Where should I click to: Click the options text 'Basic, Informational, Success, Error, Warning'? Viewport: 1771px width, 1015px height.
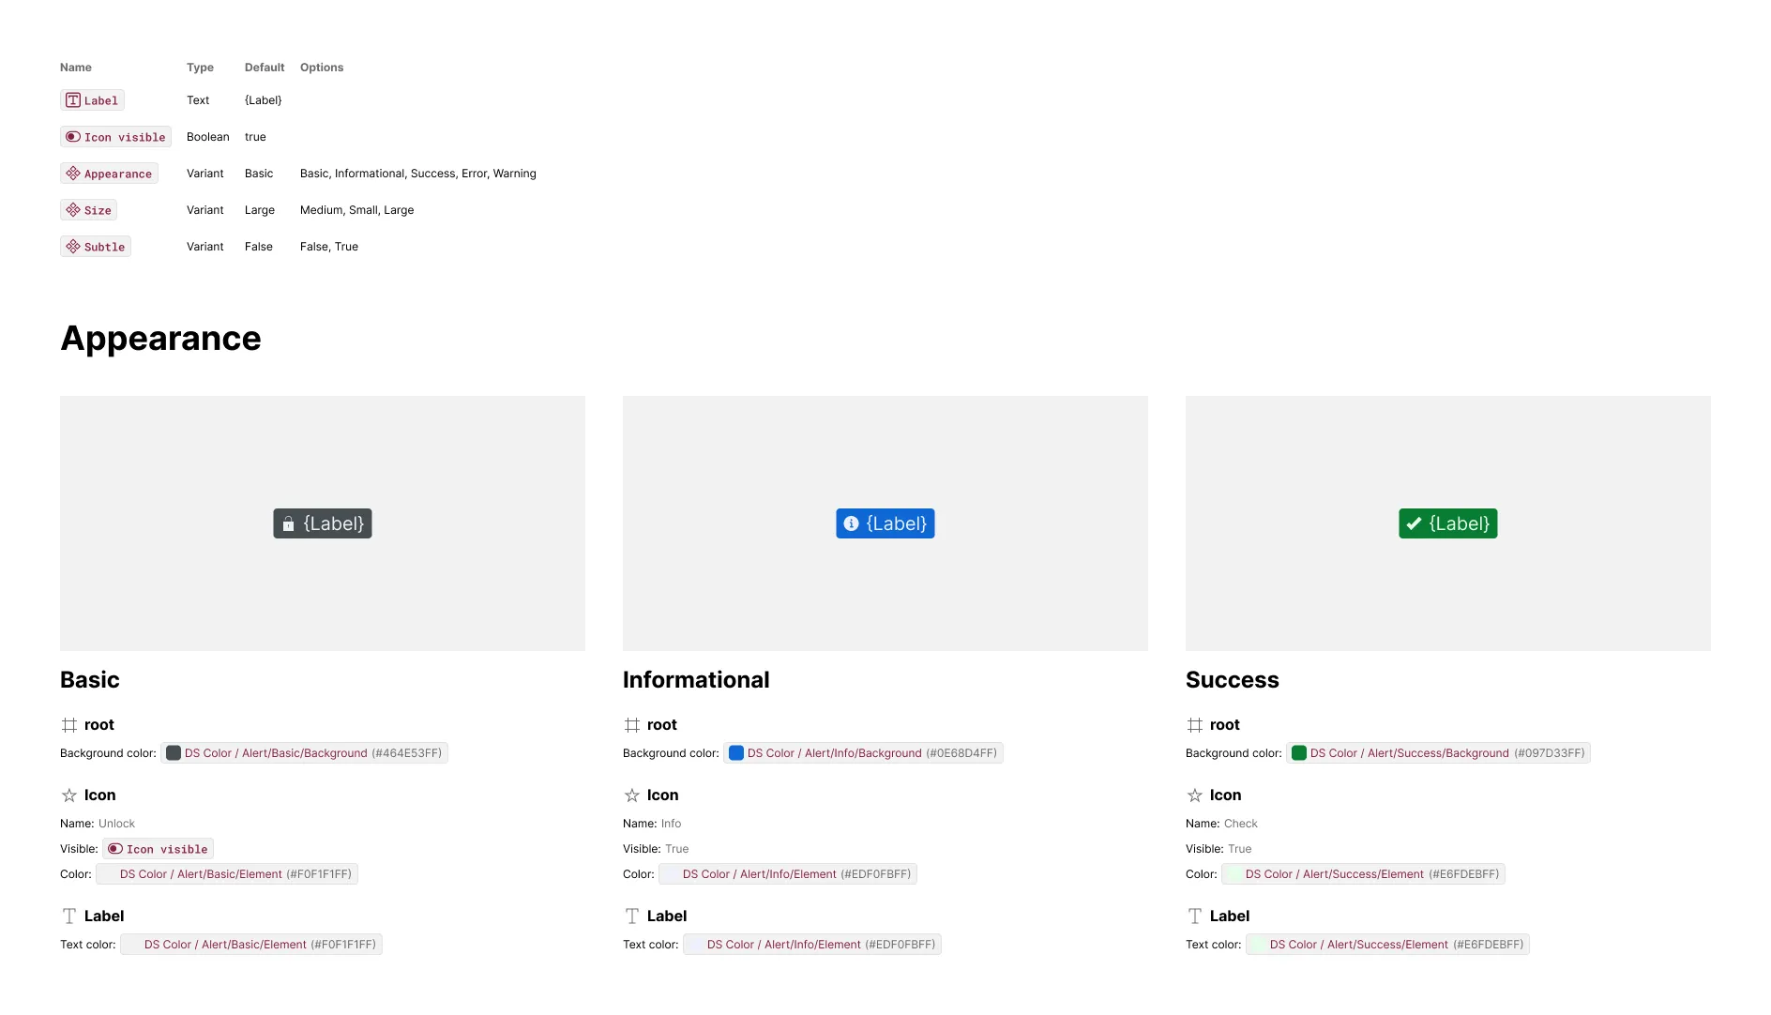click(x=418, y=174)
